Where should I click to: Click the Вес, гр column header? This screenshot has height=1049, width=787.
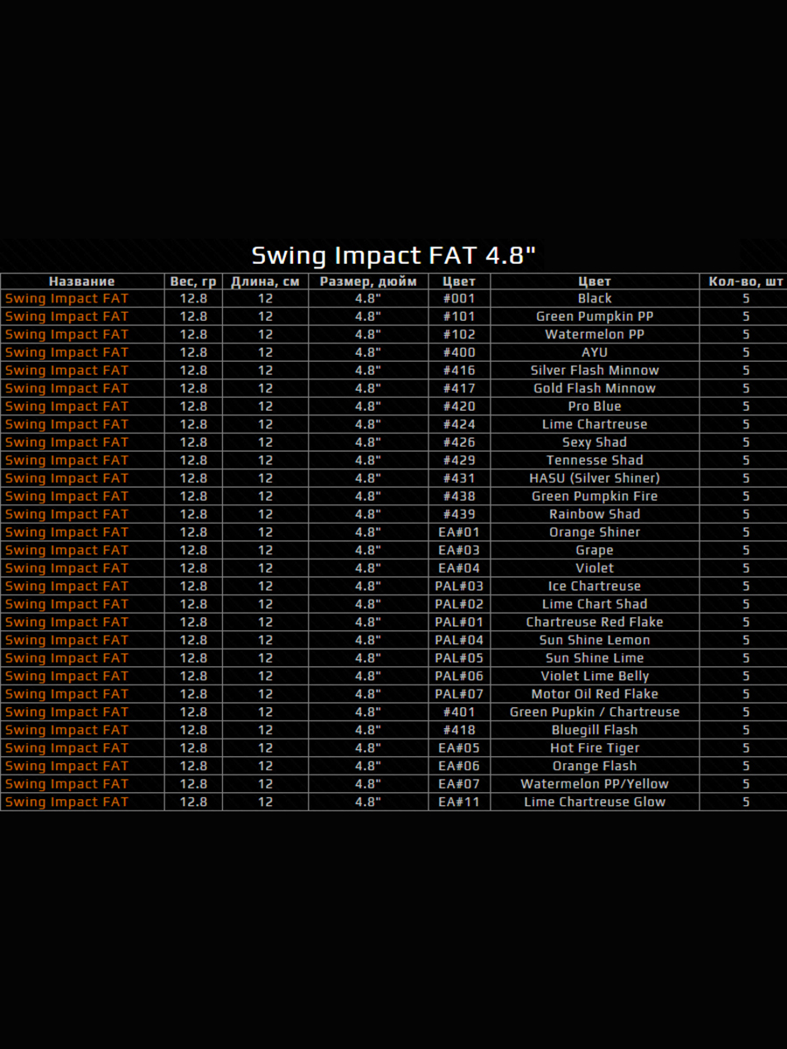tap(193, 281)
